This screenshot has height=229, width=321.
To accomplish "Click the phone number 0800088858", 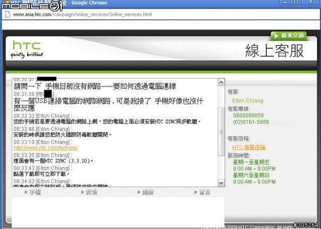I will (x=248, y=115).
